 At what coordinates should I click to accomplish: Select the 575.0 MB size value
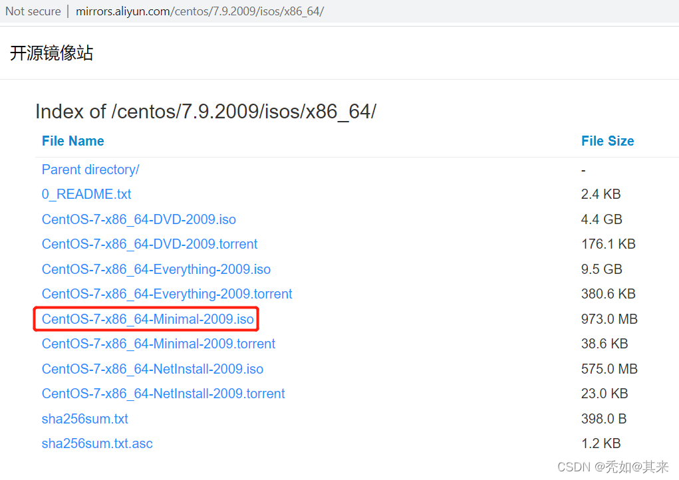pyautogui.click(x=609, y=369)
